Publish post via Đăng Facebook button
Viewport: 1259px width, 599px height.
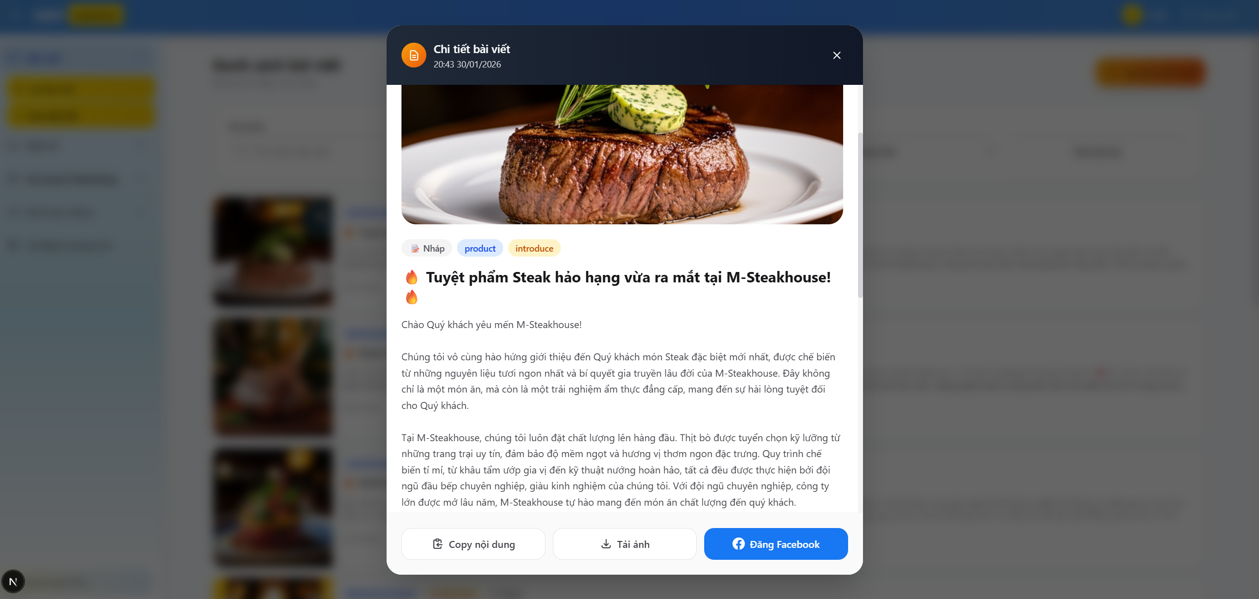[776, 544]
